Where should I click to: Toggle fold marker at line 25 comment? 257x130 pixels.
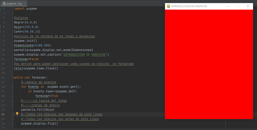[13, 119]
